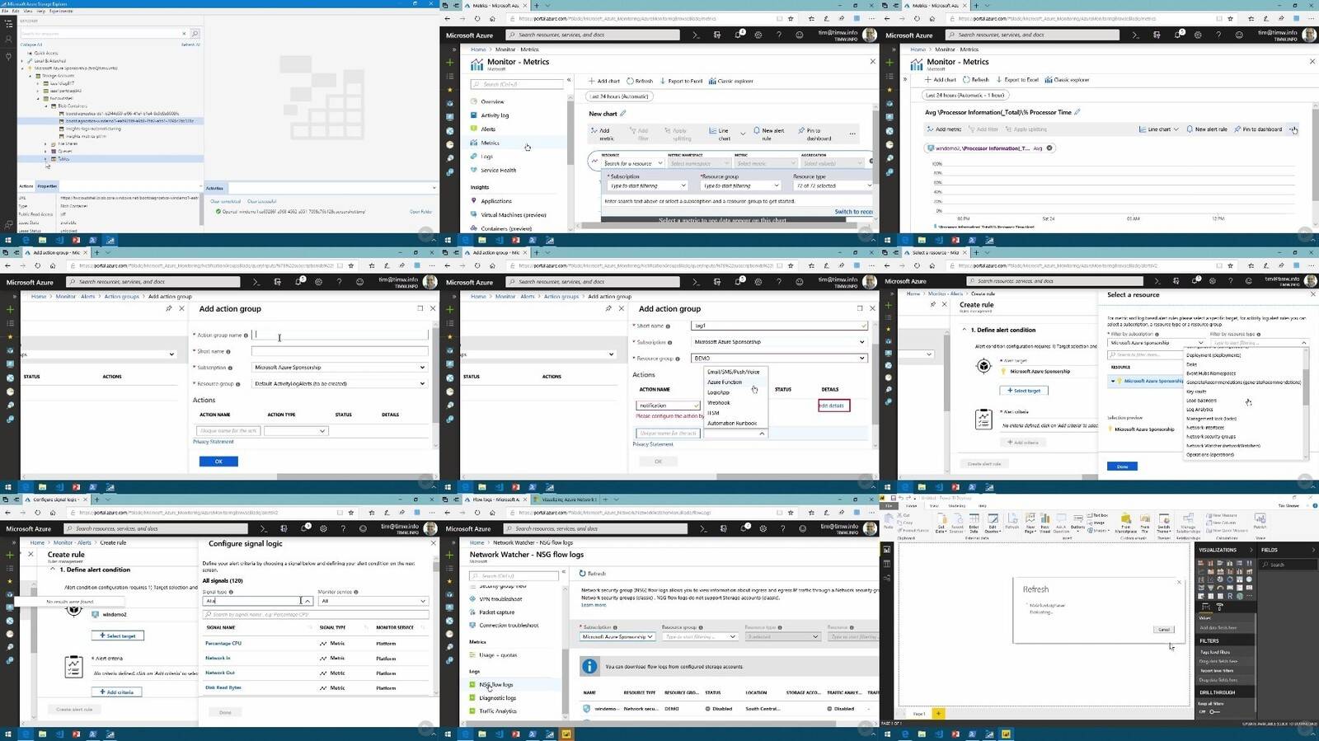Image resolution: width=1319 pixels, height=741 pixels.
Task: Choose Email/SMS/Push/Voice action type
Action: (x=734, y=372)
